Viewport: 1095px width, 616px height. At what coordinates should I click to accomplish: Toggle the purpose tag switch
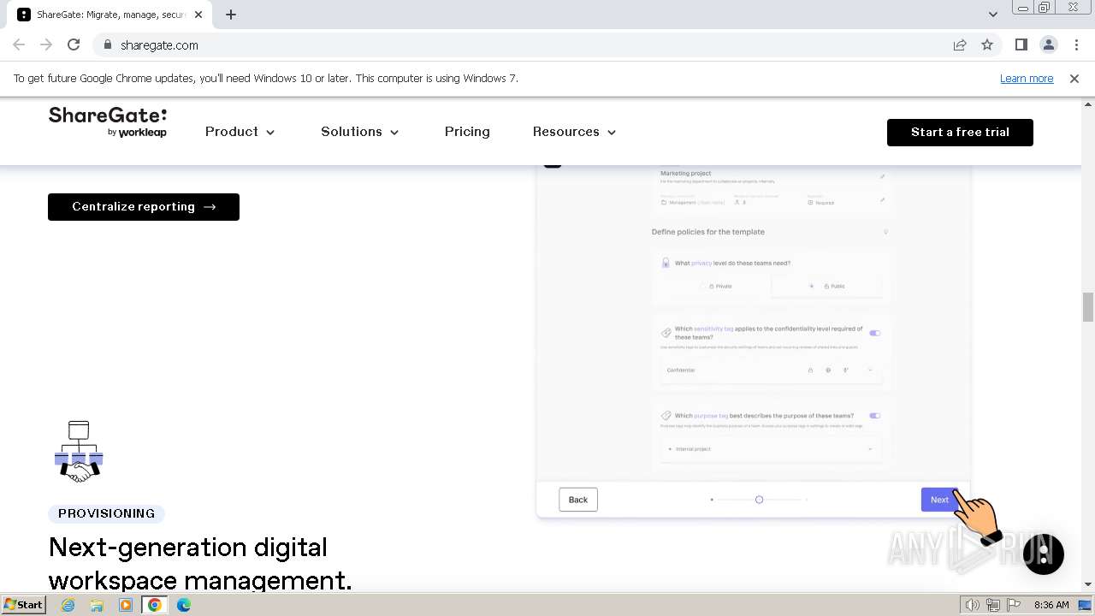click(x=874, y=416)
